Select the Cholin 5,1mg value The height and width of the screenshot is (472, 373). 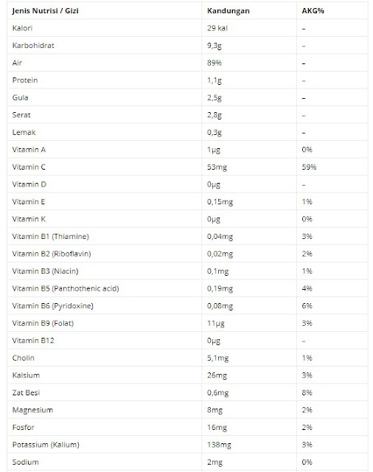217,358
